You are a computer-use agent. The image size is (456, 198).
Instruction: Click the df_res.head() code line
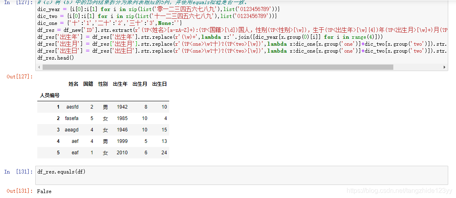[56, 58]
